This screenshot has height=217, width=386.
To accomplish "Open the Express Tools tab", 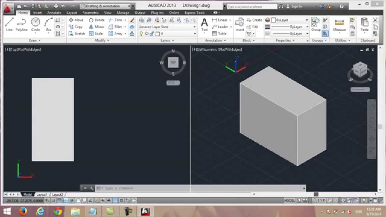I will (195, 13).
